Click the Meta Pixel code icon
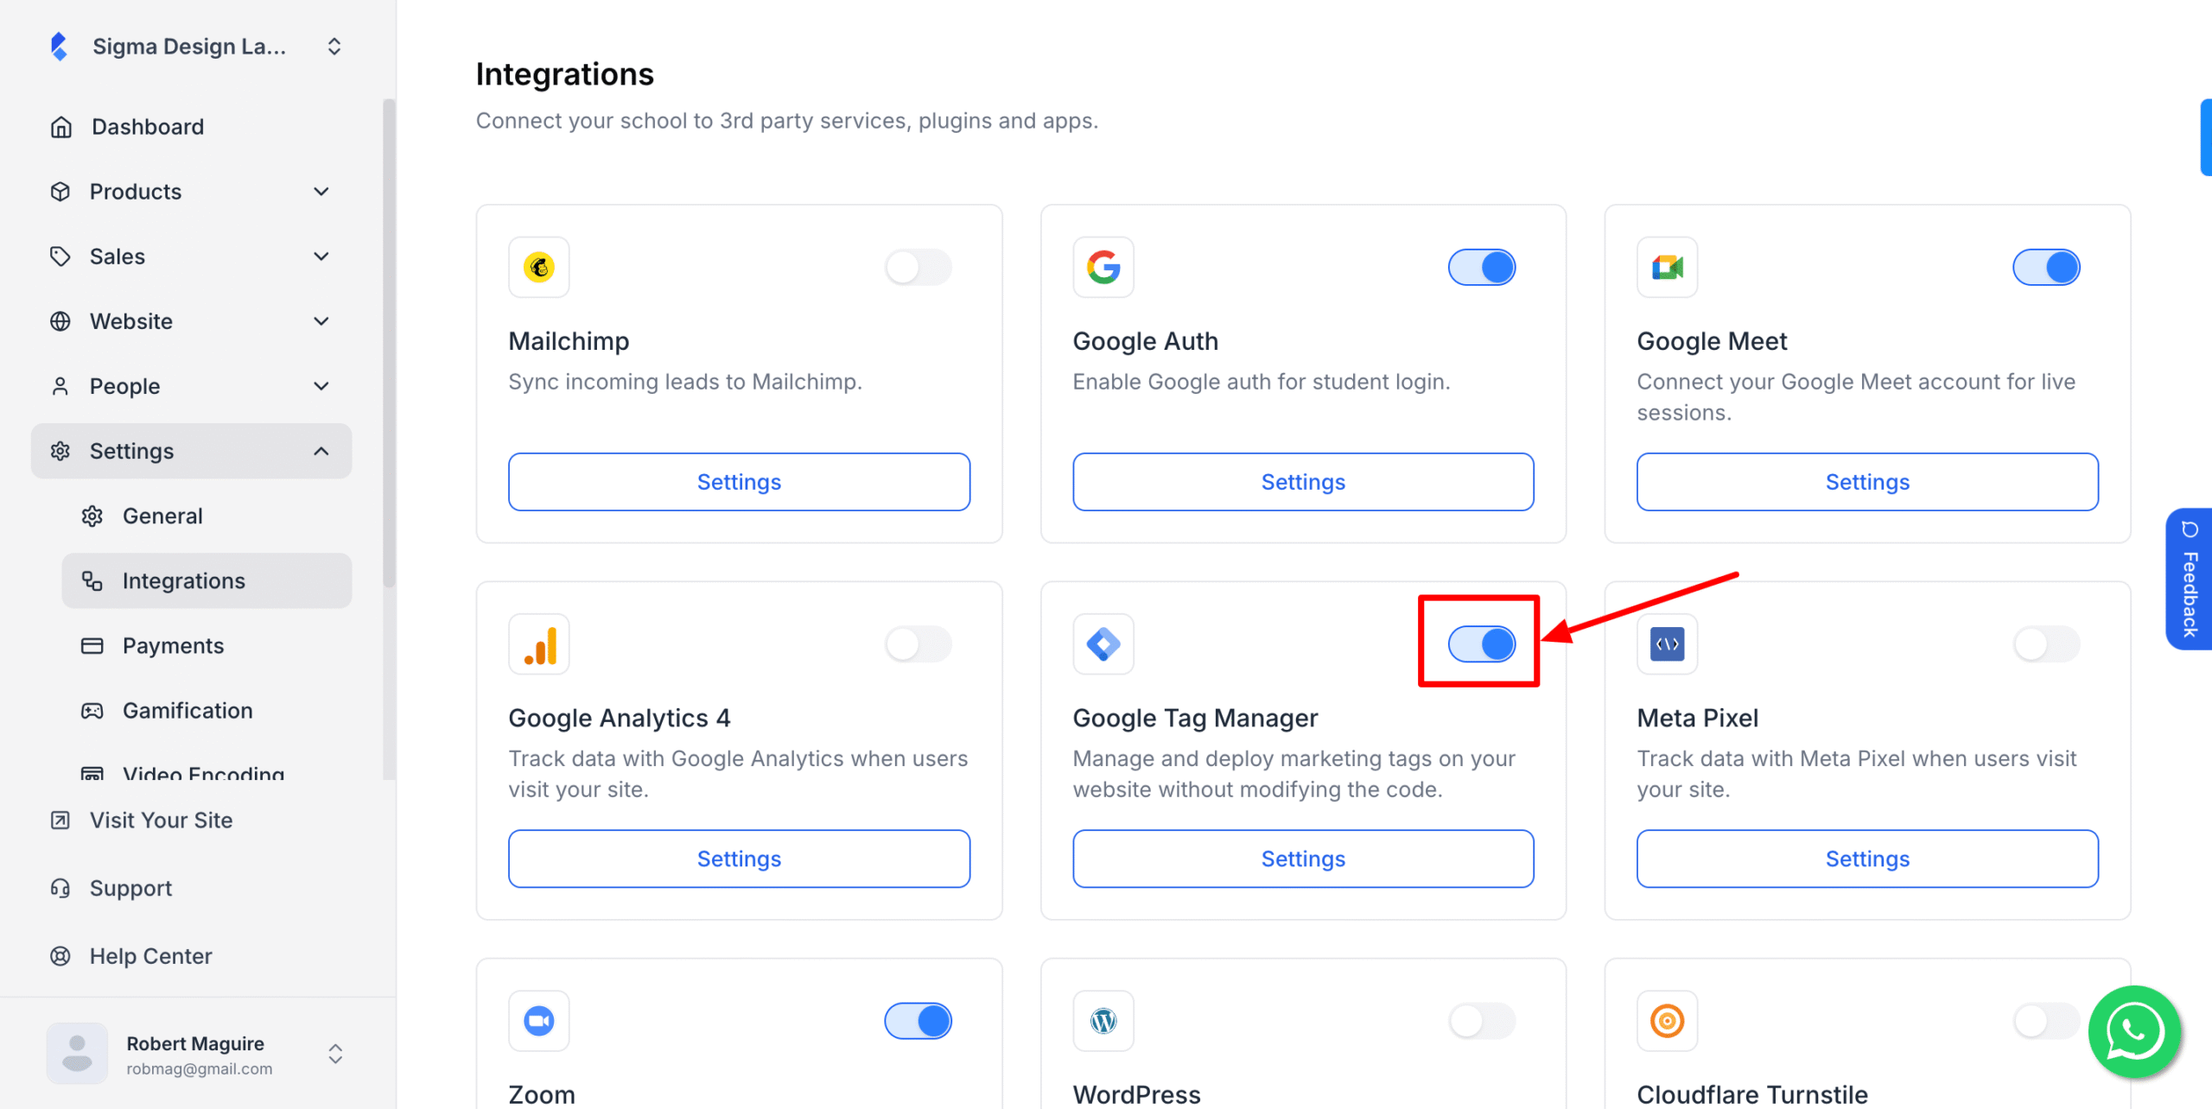The width and height of the screenshot is (2212, 1109). pyautogui.click(x=1667, y=643)
